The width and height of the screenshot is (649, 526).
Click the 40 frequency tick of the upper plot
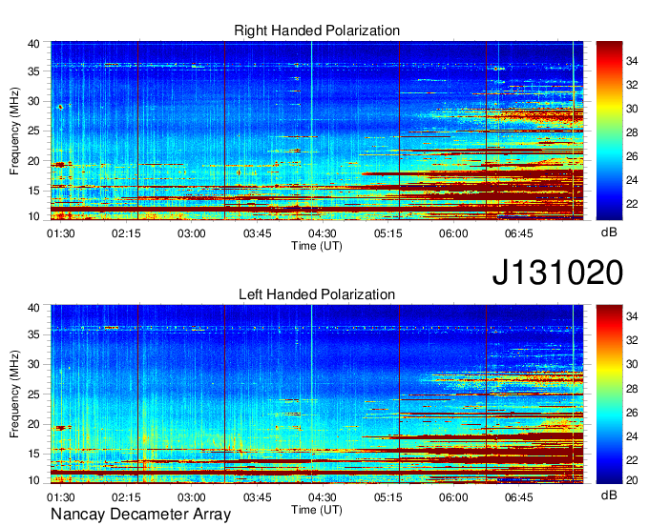point(33,44)
